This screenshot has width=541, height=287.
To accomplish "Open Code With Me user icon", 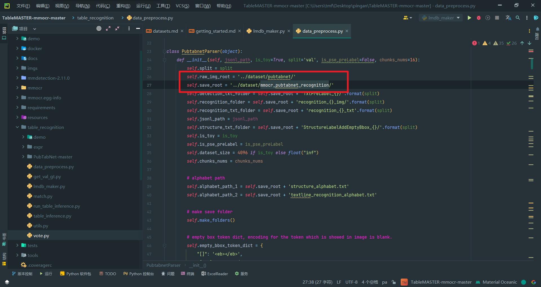I will click(407, 18).
